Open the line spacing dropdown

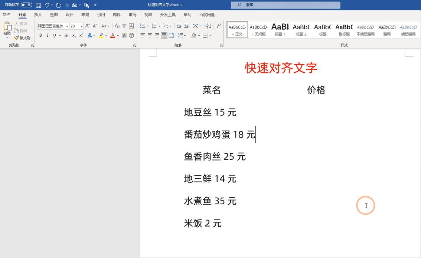(185, 36)
